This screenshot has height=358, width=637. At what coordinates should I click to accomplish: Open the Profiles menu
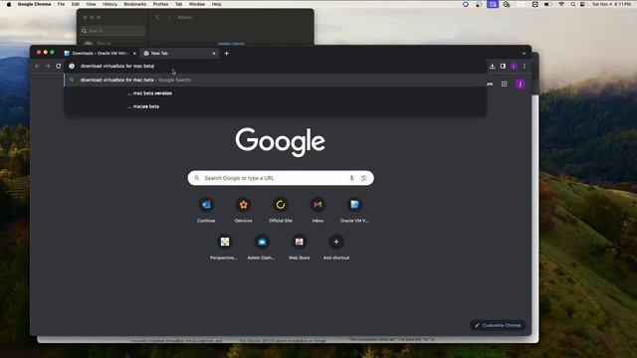click(x=160, y=4)
